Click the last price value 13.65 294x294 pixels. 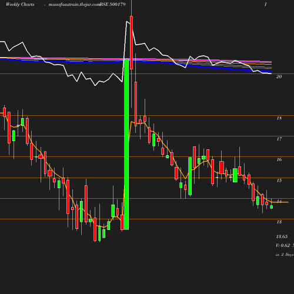click(x=282, y=236)
